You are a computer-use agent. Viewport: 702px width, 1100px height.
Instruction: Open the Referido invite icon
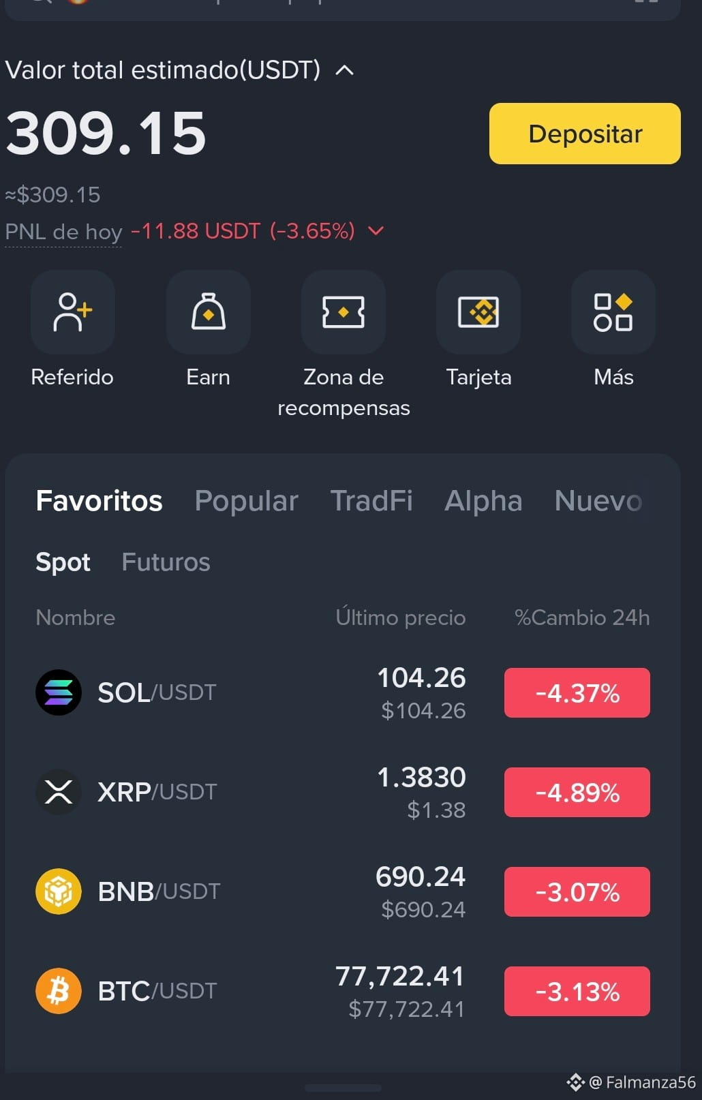(72, 312)
